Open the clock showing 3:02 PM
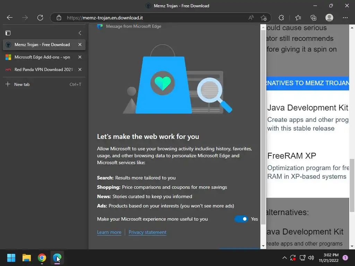 (x=329, y=258)
